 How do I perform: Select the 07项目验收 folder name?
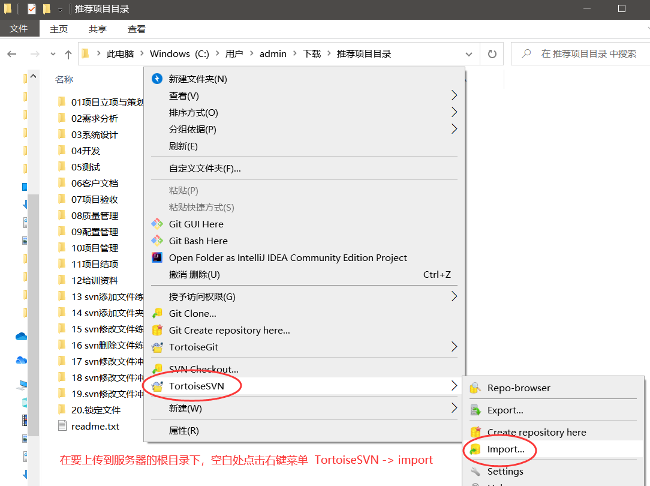(95, 199)
